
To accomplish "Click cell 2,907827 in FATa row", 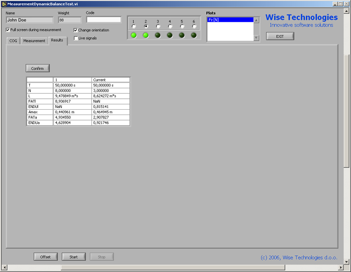I will [x=111, y=118].
